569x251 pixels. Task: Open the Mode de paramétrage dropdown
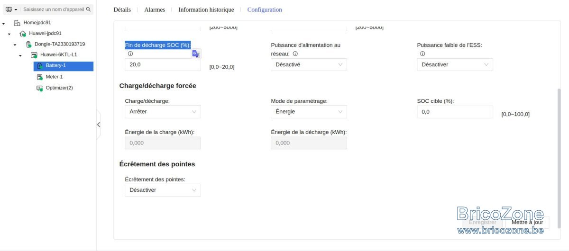click(x=309, y=112)
